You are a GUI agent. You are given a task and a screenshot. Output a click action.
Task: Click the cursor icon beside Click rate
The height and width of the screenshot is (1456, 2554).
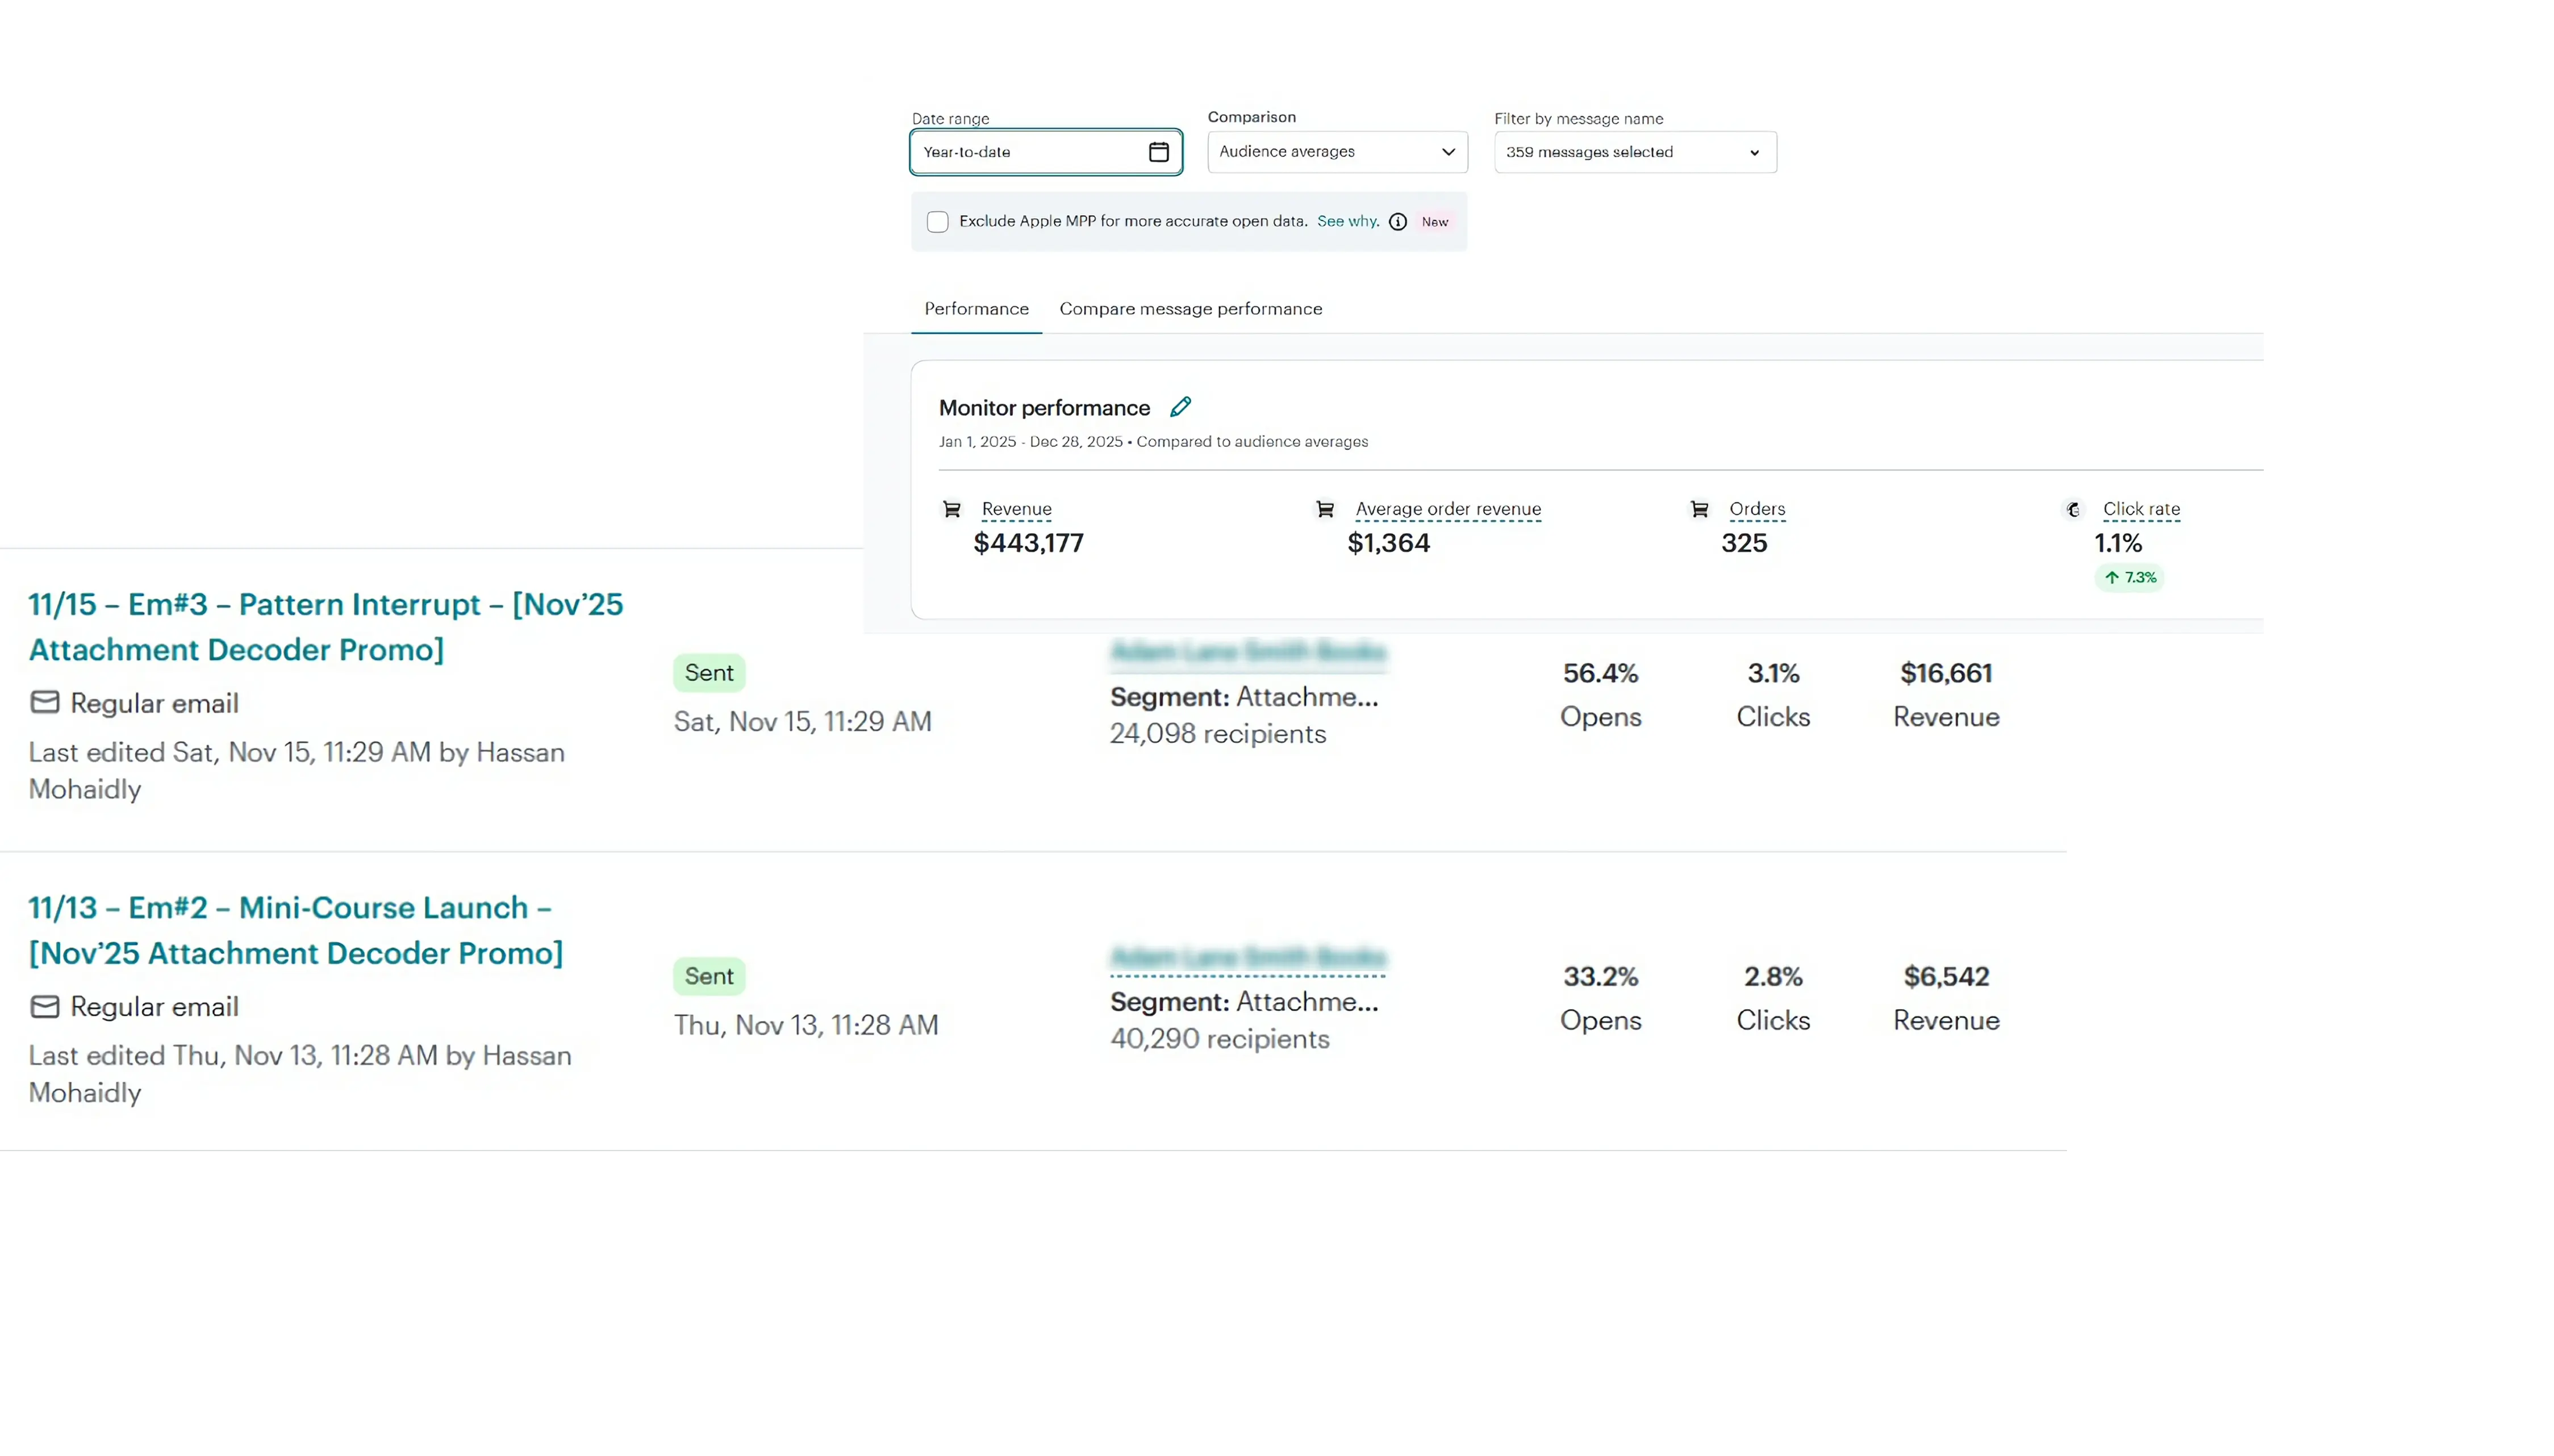[x=2074, y=510]
